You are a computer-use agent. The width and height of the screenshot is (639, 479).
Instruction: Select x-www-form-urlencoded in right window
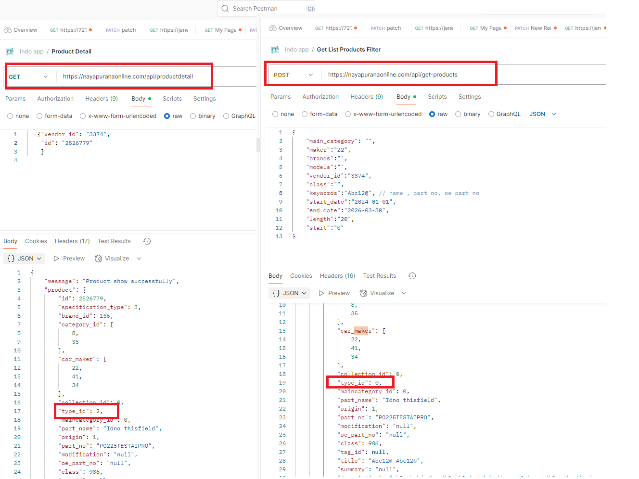click(348, 114)
